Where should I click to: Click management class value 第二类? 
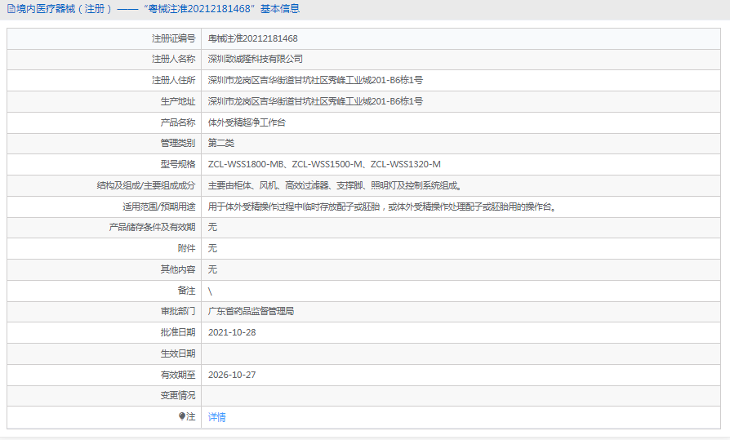tap(221, 143)
